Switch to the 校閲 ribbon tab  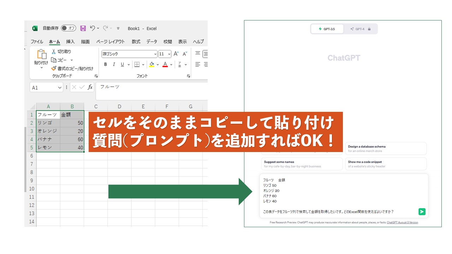[x=168, y=42]
